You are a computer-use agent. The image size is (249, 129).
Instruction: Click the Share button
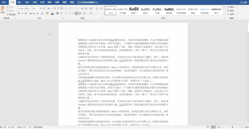[x=243, y=2]
